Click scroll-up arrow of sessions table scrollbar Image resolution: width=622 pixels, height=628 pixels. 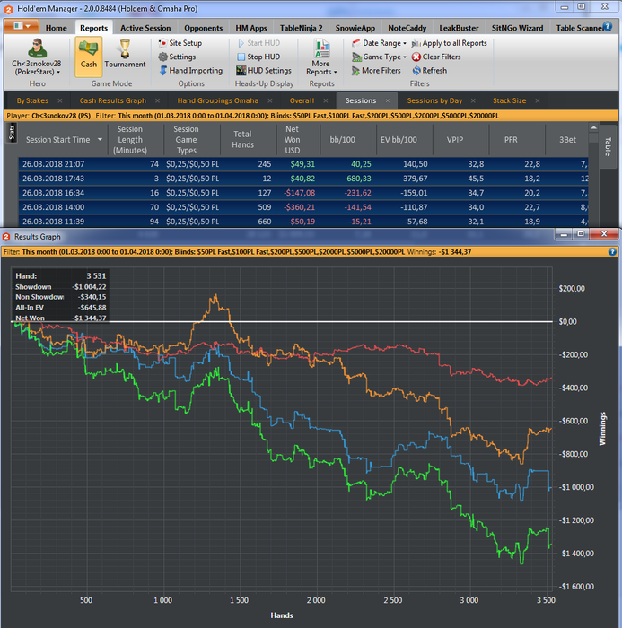tap(593, 128)
